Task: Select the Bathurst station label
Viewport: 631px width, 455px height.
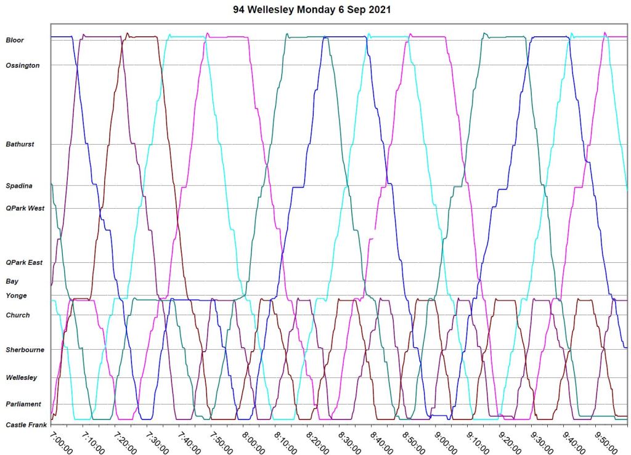Action: (20, 144)
